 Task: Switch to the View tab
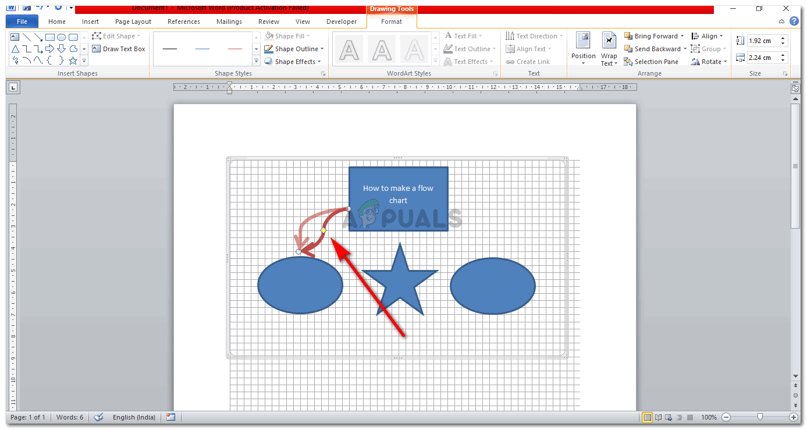pos(303,22)
